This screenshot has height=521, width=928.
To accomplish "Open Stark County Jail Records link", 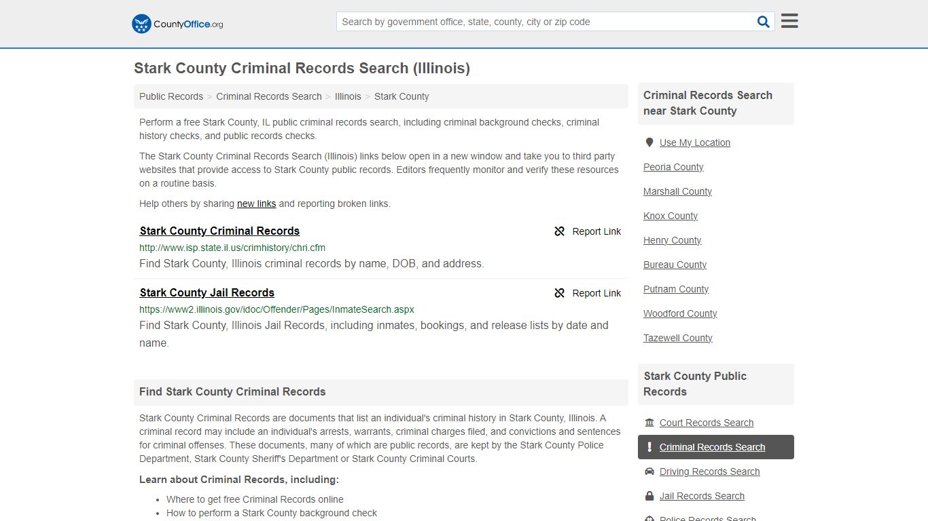I will pos(207,292).
